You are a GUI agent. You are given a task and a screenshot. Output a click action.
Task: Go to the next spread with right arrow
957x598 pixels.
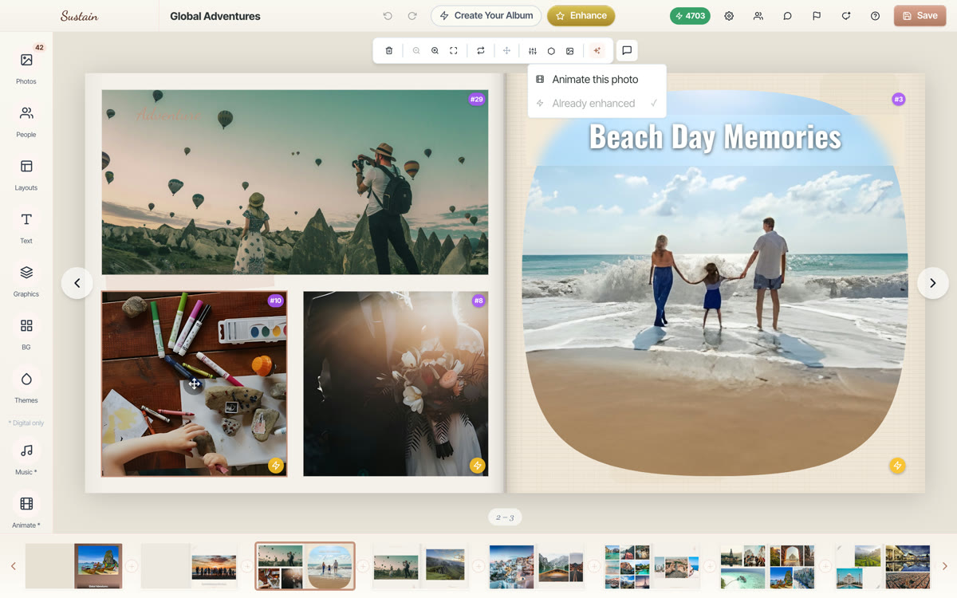click(932, 283)
